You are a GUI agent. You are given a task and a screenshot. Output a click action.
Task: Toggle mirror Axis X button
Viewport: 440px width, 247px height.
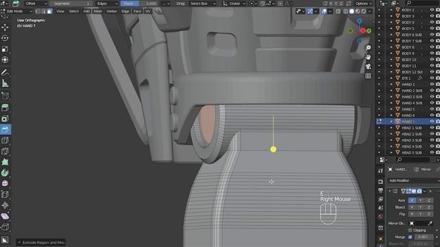(x=412, y=200)
